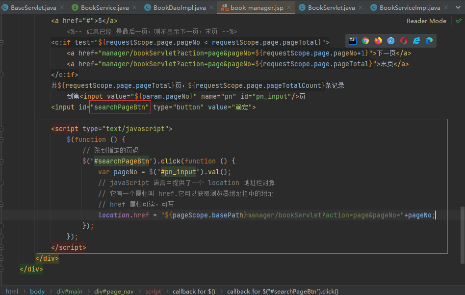Image resolution: width=465 pixels, height=295 pixels.
Task: Open page in Chrome browser
Action: pyautogui.click(x=365, y=41)
